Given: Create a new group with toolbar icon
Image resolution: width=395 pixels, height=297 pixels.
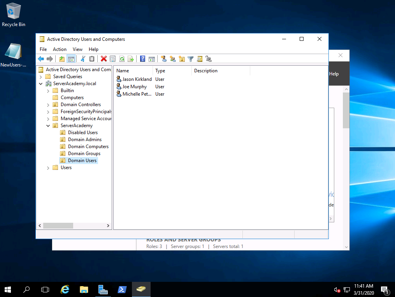Looking at the screenshot, I should 172,59.
